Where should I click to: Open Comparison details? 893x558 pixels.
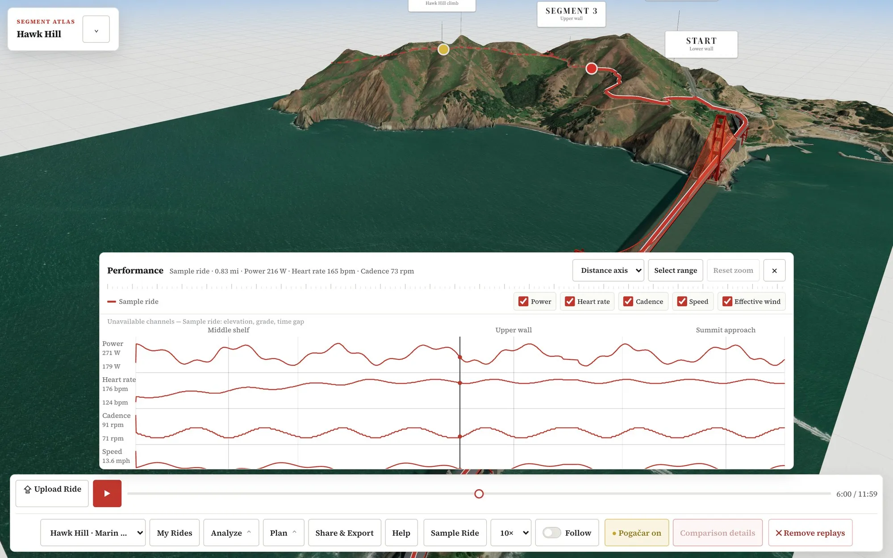(x=718, y=533)
